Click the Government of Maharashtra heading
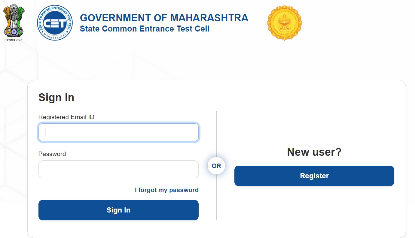The height and width of the screenshot is (238, 415). click(x=164, y=18)
